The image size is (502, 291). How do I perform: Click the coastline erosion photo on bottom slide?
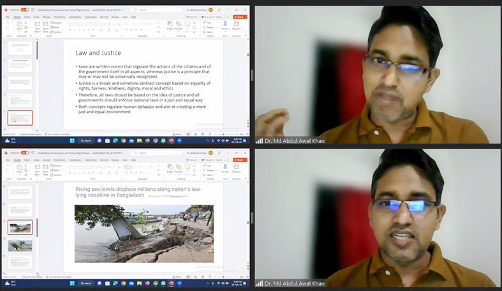144,234
